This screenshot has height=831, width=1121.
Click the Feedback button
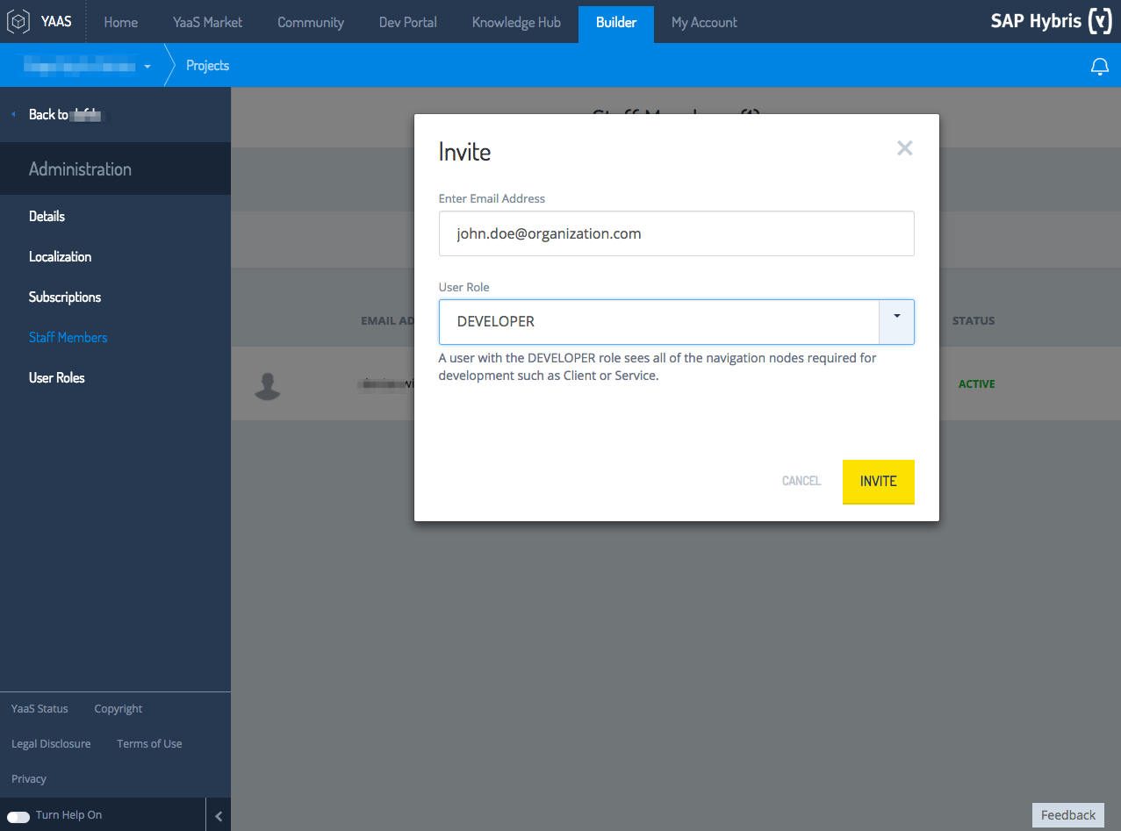1068,815
